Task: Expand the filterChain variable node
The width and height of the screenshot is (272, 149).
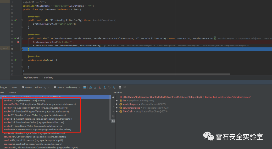Action: coord(117,111)
